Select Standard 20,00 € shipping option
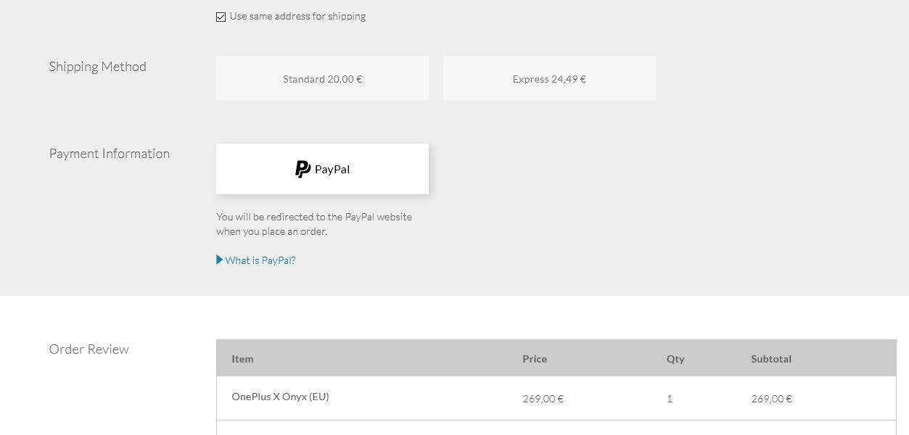Viewport: 909px width, 435px height. click(x=322, y=79)
